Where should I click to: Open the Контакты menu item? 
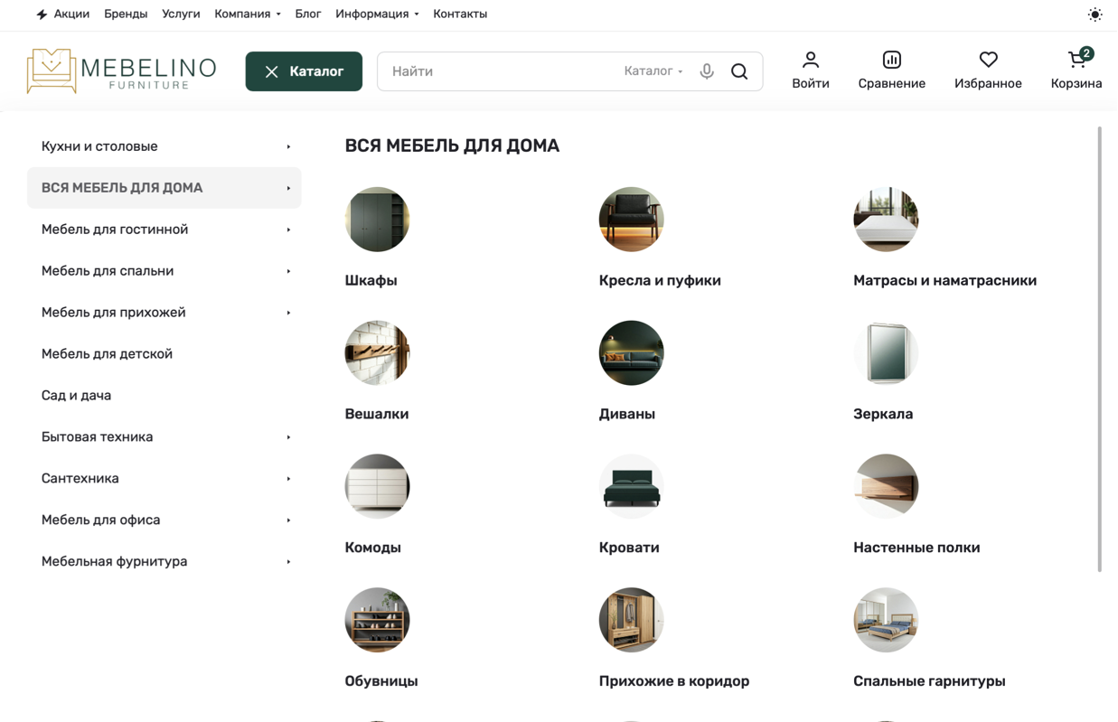(460, 14)
